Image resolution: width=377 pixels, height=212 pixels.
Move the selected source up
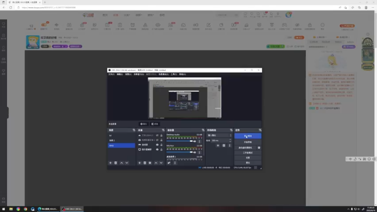pos(156,163)
